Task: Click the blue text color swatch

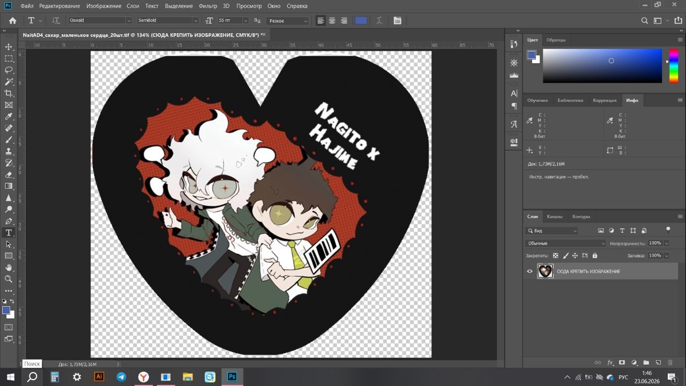Action: [361, 20]
